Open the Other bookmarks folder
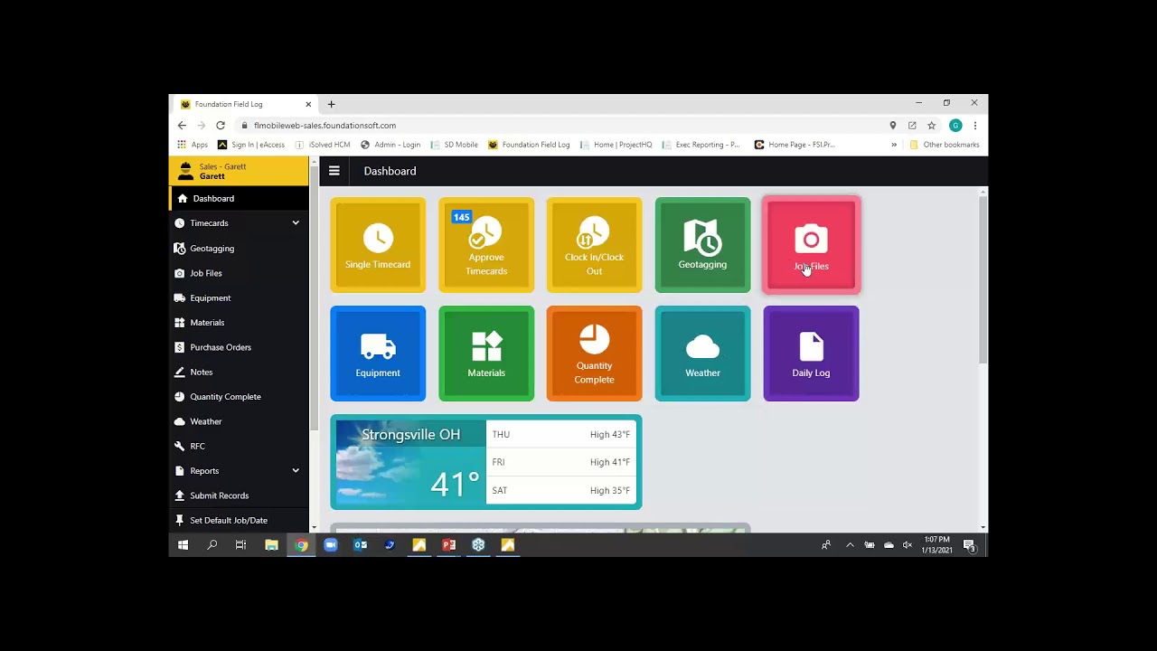Screen dimensions: 1157x651 tap(945, 145)
